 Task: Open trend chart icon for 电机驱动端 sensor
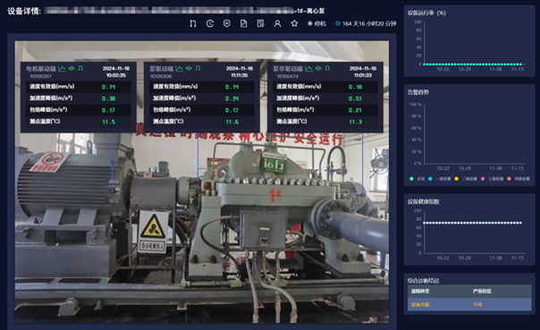click(x=62, y=69)
